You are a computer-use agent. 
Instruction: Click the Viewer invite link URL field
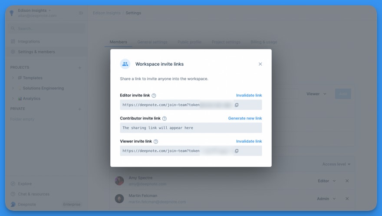coord(191,151)
